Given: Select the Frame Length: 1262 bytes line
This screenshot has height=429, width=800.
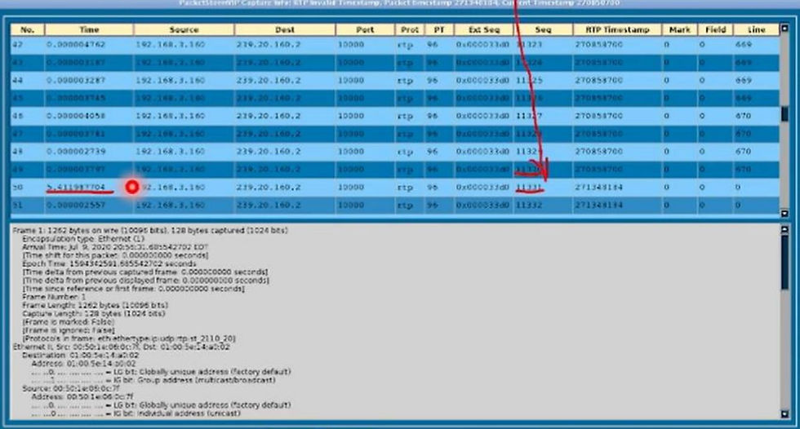Looking at the screenshot, I should pos(95,305).
